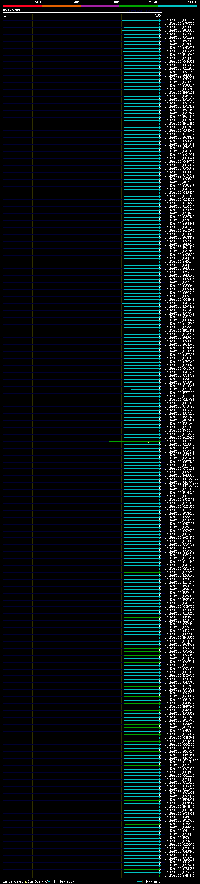Select the UniRef100_A9IR54 label
The height and width of the screenshot is (884, 200).
pyautogui.click(x=179, y=752)
